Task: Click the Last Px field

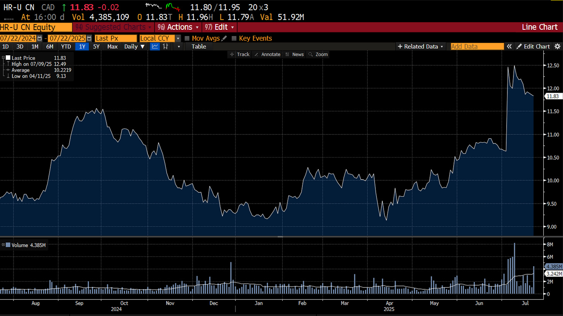Action: [116, 38]
